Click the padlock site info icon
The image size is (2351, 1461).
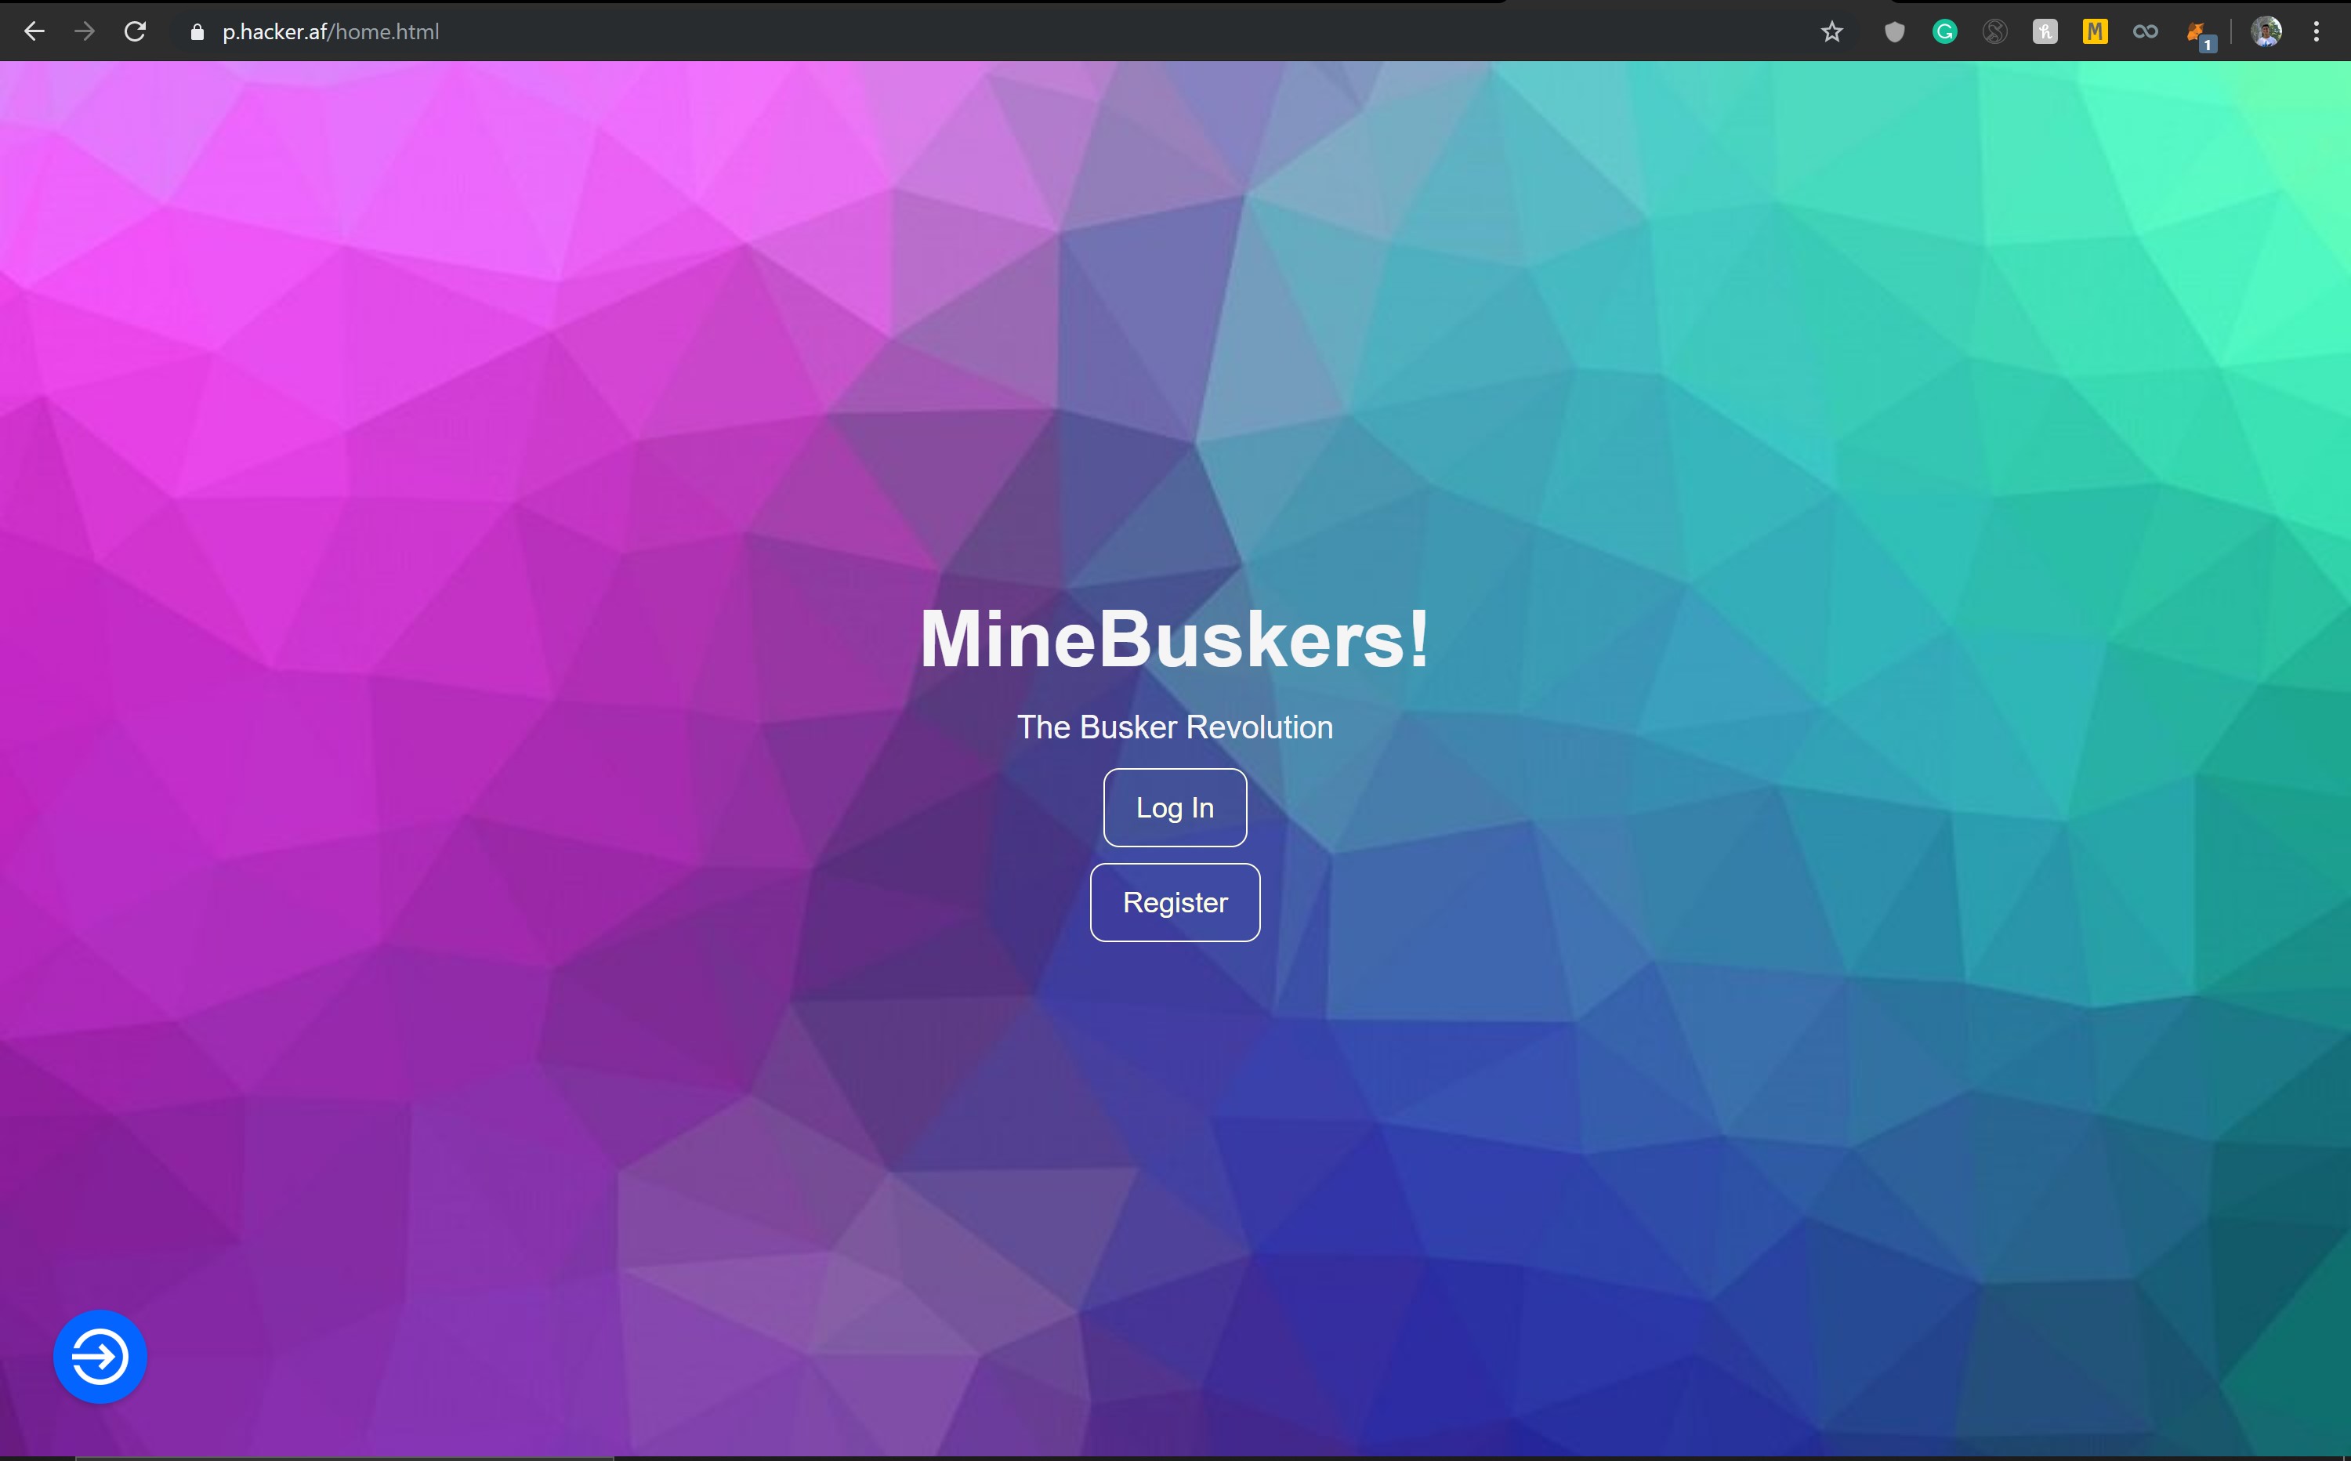point(197,32)
